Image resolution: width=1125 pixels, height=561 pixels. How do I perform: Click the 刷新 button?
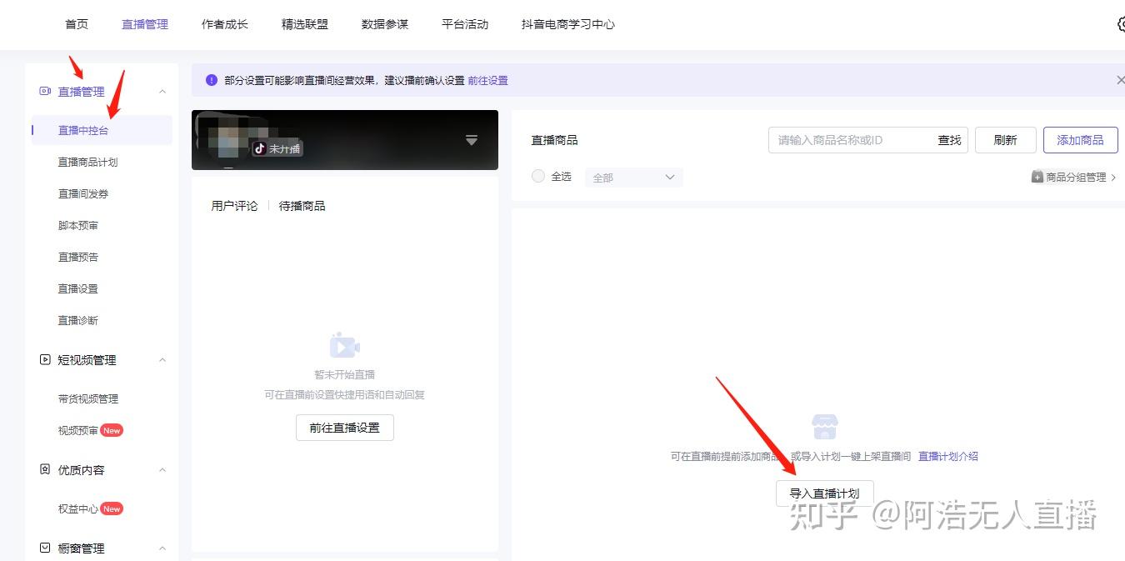[x=1005, y=140]
